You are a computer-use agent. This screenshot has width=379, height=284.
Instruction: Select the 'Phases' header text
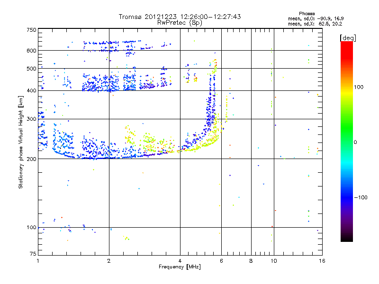pyautogui.click(x=307, y=14)
